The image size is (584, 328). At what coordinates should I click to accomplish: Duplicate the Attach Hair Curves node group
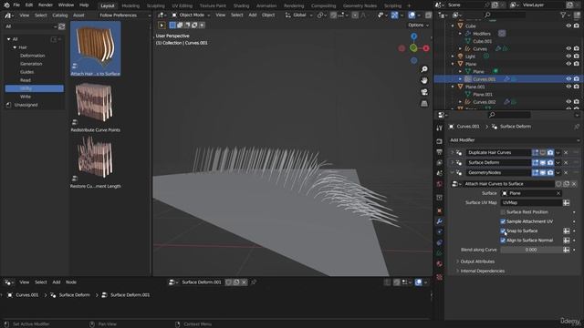click(566, 184)
